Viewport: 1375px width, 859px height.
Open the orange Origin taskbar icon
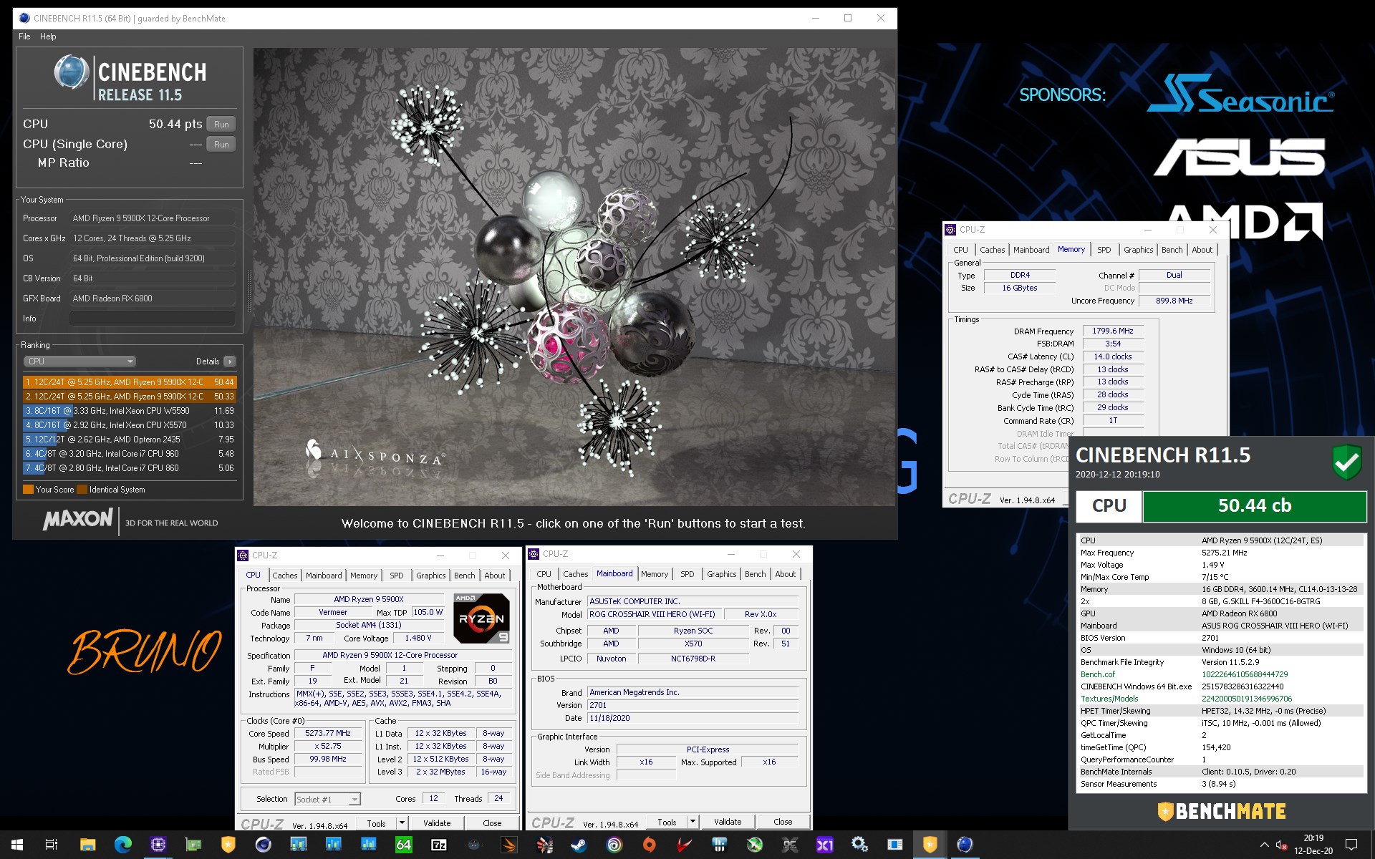point(650,845)
